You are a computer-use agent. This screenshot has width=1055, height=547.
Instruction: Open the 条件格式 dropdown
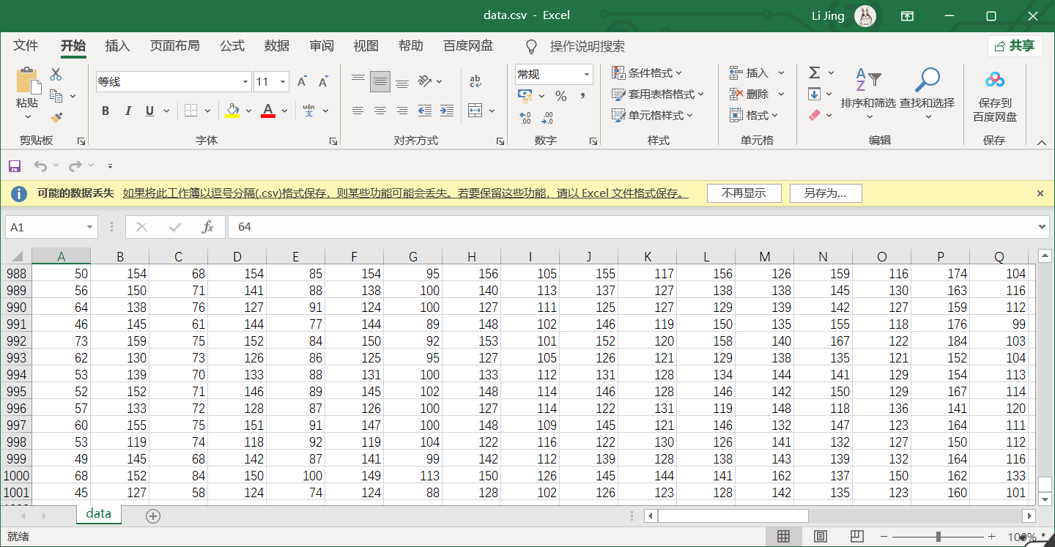click(x=648, y=72)
